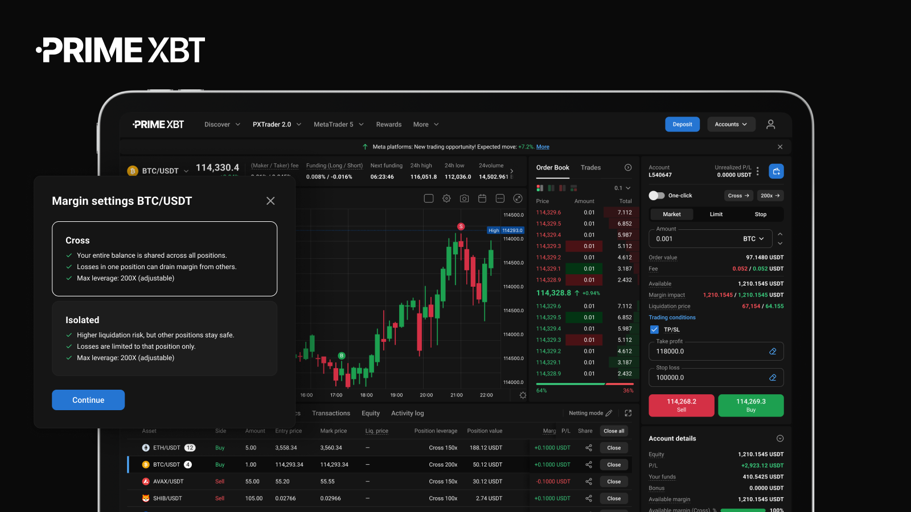
Task: Edit Netting mode pencil icon
Action: click(x=609, y=413)
